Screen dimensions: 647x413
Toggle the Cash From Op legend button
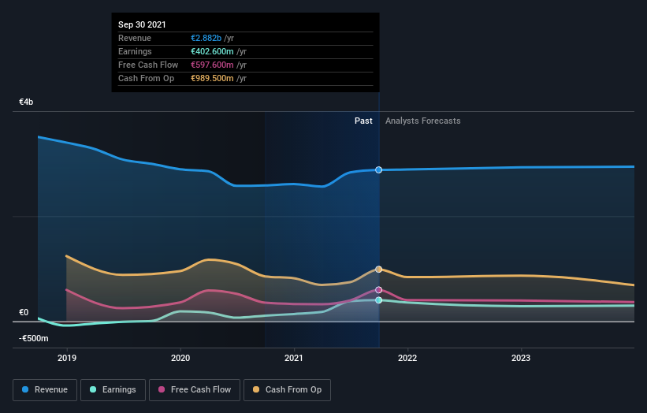pyautogui.click(x=287, y=390)
